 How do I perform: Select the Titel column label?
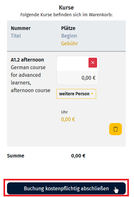point(16,36)
